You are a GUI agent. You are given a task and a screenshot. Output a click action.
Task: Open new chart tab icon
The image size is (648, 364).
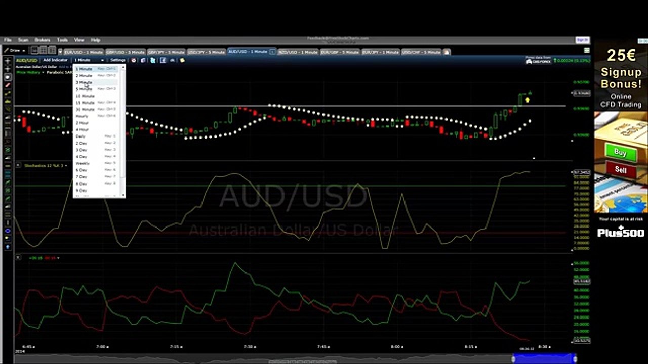point(447,52)
